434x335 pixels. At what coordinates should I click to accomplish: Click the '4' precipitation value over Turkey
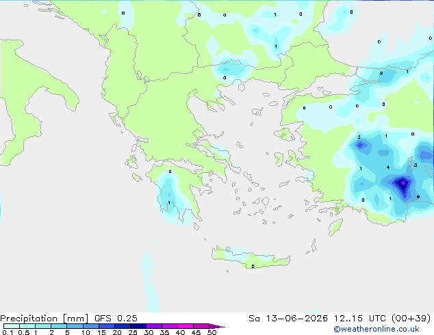388,167
